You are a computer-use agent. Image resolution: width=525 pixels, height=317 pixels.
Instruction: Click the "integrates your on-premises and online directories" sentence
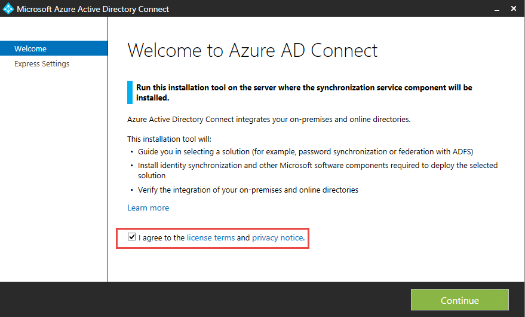pos(269,119)
